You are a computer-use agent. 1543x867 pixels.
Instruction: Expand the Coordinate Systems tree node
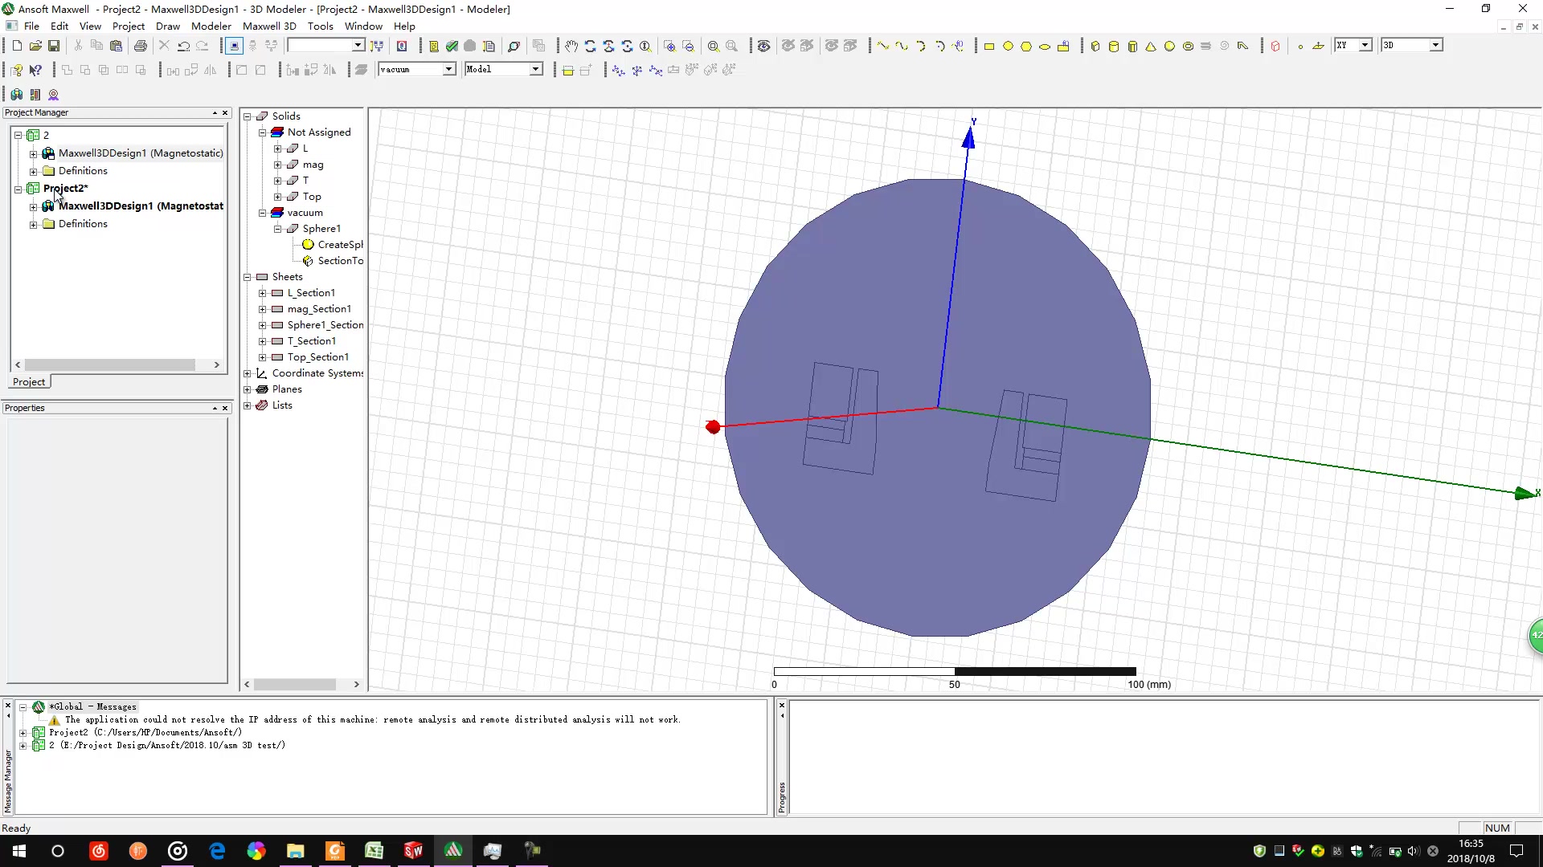[248, 373]
